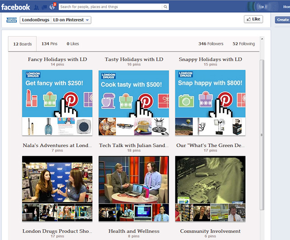Click Tech Talk studio cover image
Screen dimensions: 290x240
click(x=134, y=180)
